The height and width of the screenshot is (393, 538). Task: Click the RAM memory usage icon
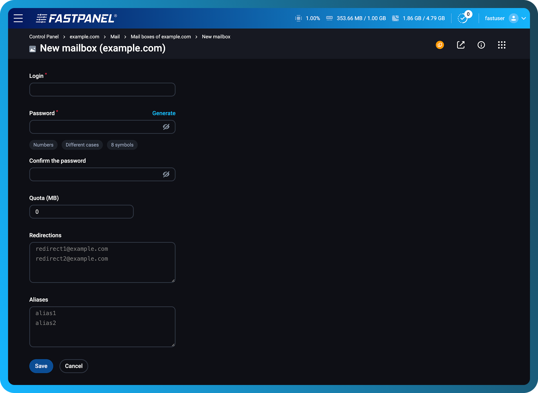pos(329,18)
